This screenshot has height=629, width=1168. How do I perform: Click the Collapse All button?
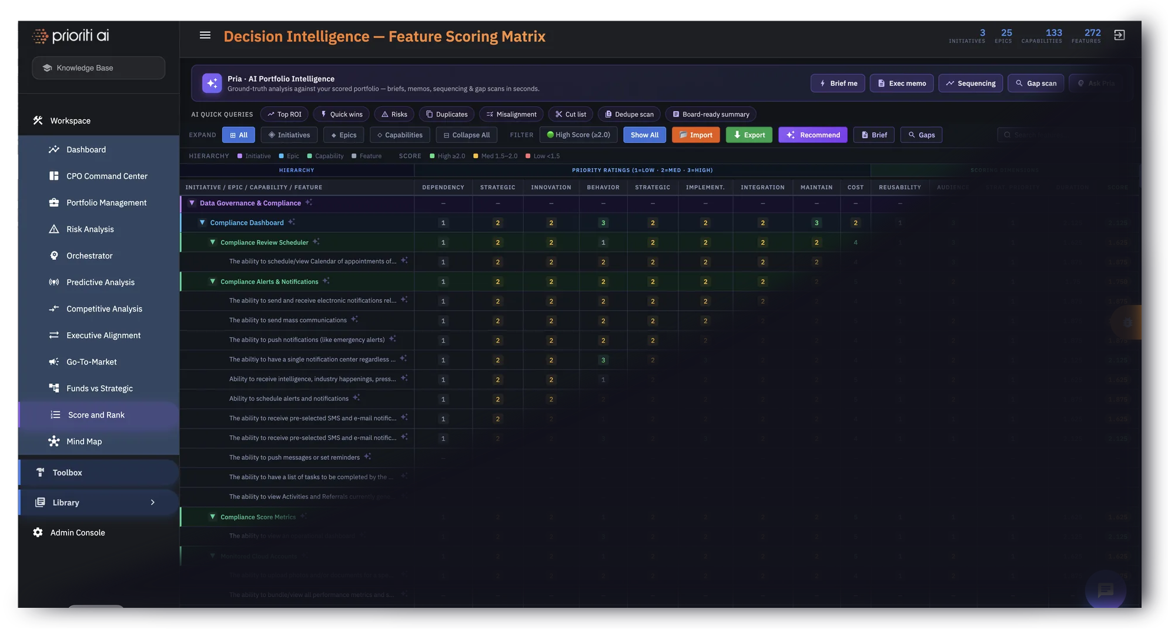click(466, 135)
